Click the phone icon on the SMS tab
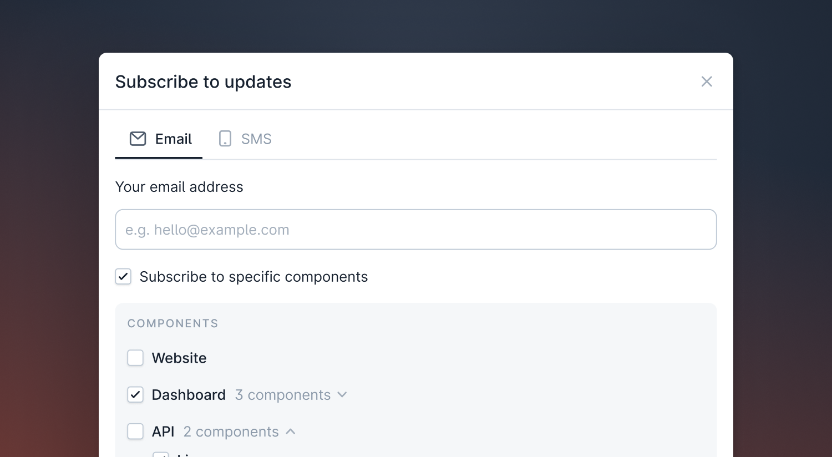 [225, 139]
